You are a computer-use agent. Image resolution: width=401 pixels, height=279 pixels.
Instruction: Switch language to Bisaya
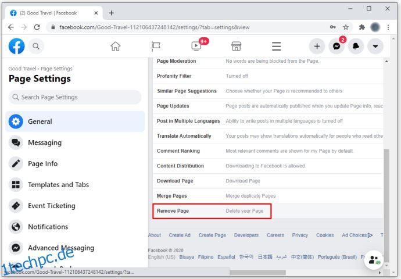(187, 257)
